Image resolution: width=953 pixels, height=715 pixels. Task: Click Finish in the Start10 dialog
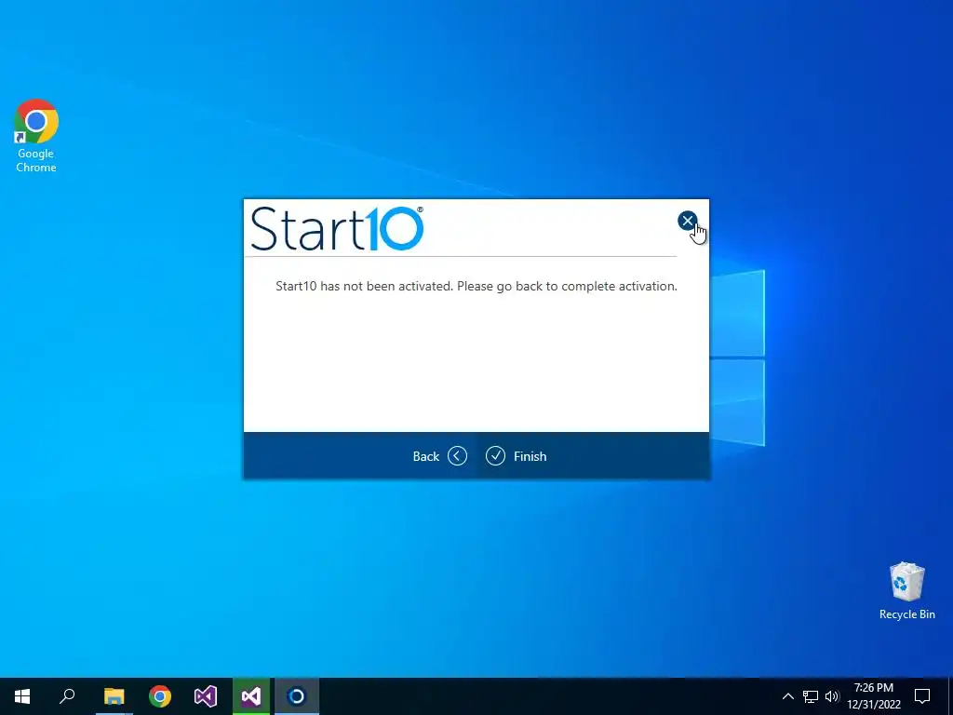pyautogui.click(x=516, y=456)
